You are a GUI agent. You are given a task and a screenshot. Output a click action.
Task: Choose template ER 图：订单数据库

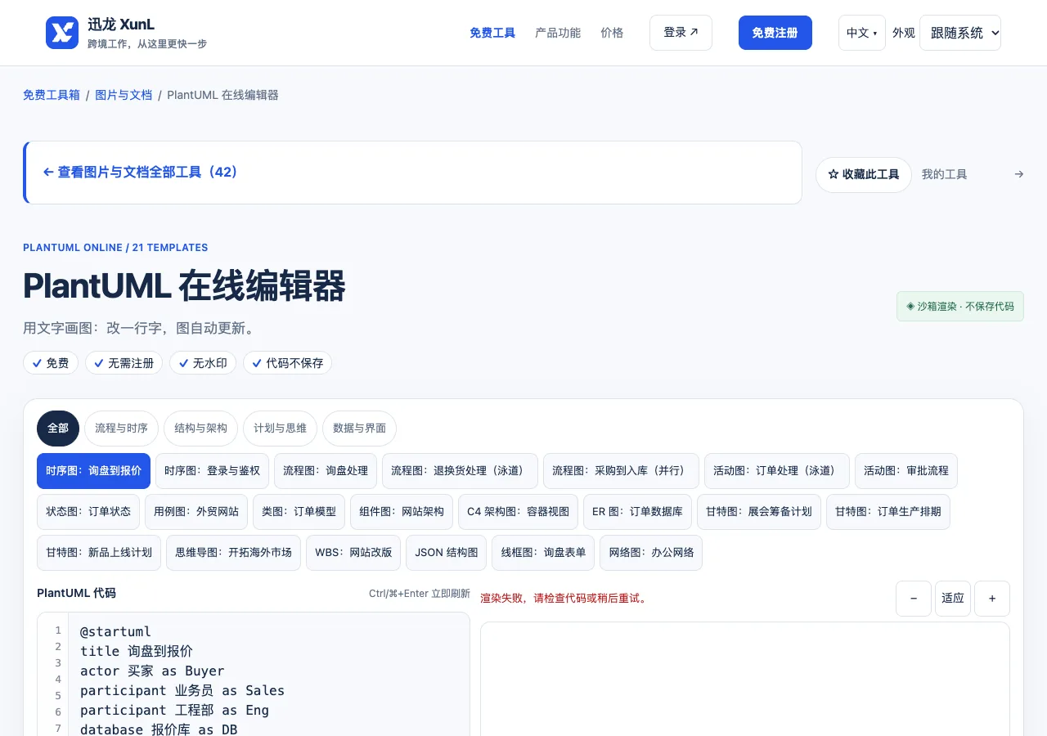tap(637, 512)
